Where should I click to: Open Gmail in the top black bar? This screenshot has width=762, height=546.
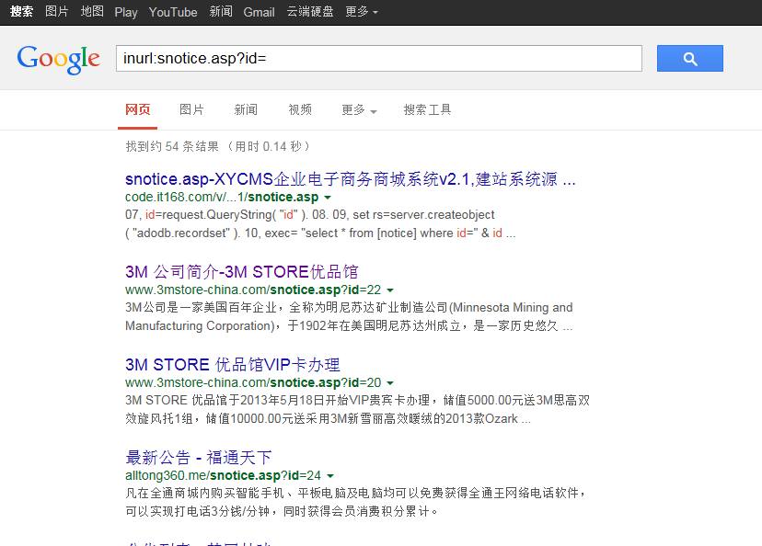[259, 12]
